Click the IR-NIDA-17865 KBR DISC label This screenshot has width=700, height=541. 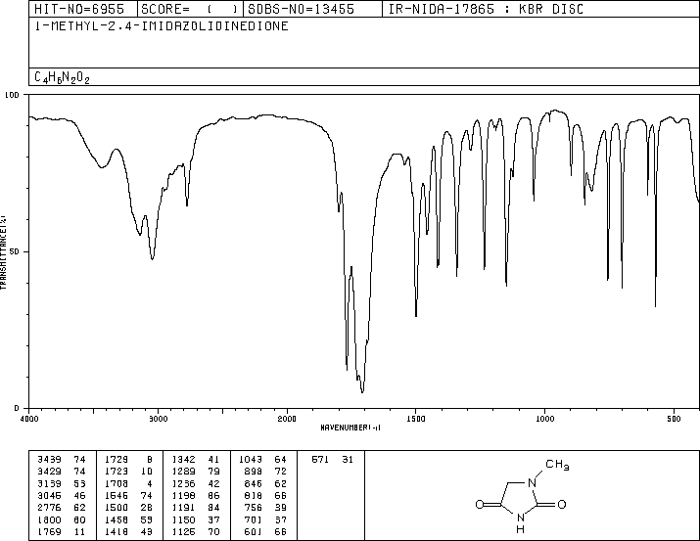pos(486,9)
